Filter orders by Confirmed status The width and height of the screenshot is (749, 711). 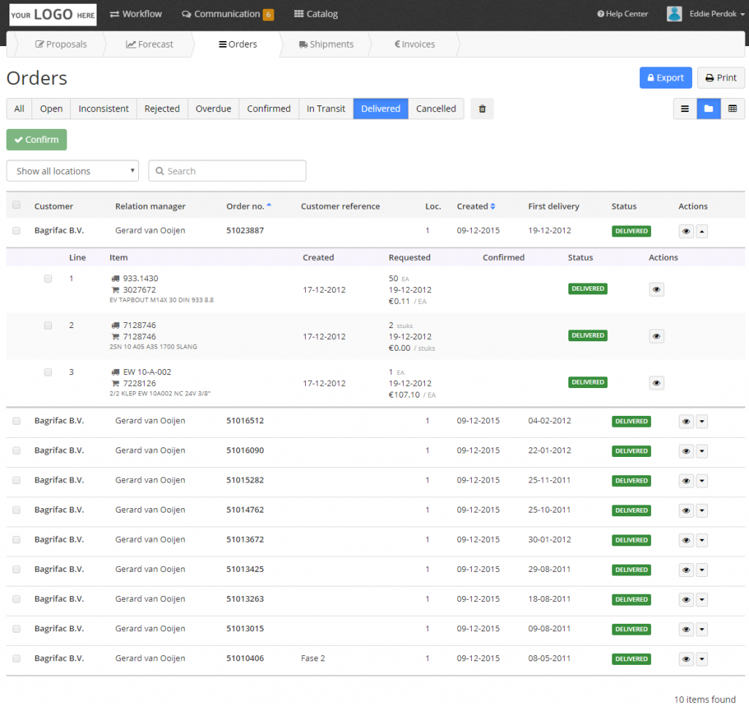point(269,109)
